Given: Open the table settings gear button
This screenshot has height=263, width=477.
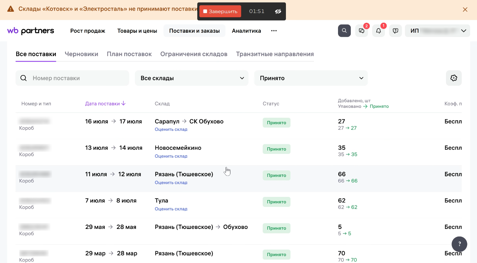Looking at the screenshot, I should click(x=454, y=78).
